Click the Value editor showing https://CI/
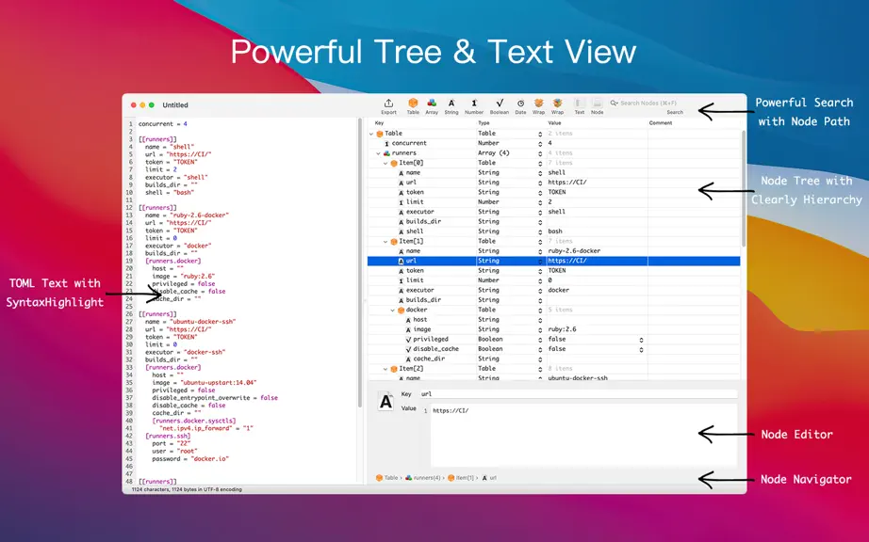Screen dimensions: 869x542 [583, 436]
